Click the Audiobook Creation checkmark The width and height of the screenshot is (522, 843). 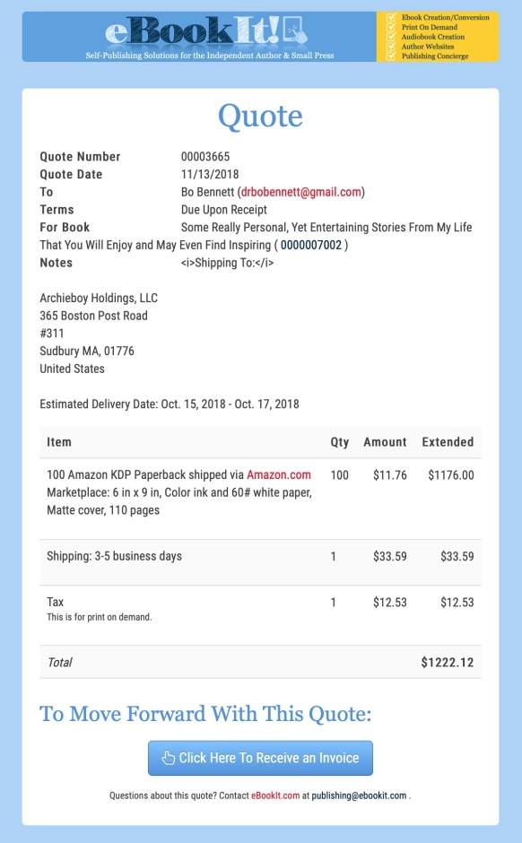point(391,37)
